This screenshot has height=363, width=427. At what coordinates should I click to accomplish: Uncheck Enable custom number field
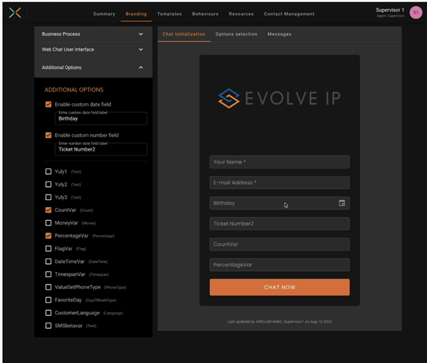[x=49, y=135]
